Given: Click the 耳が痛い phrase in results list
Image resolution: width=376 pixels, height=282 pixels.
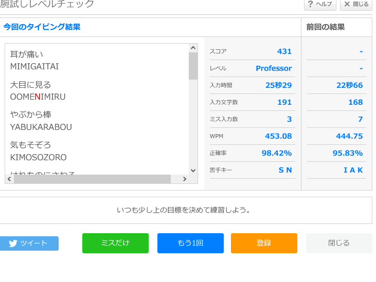Looking at the screenshot, I should tap(27, 54).
